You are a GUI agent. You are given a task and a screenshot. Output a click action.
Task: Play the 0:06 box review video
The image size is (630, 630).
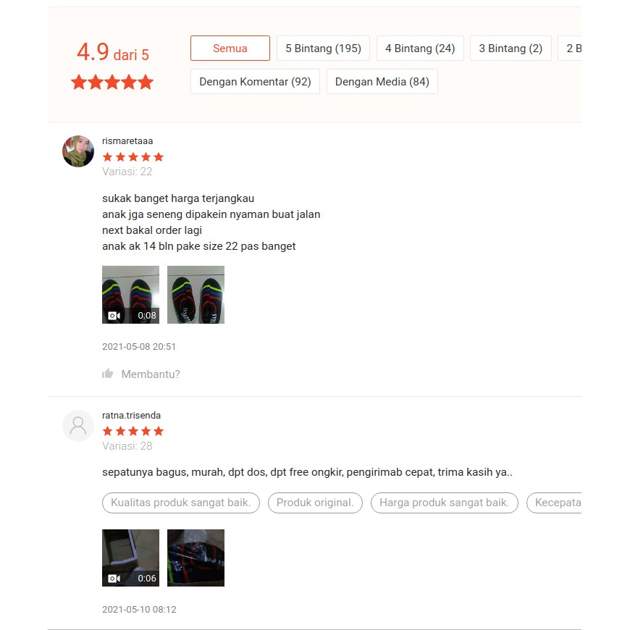[130, 558]
